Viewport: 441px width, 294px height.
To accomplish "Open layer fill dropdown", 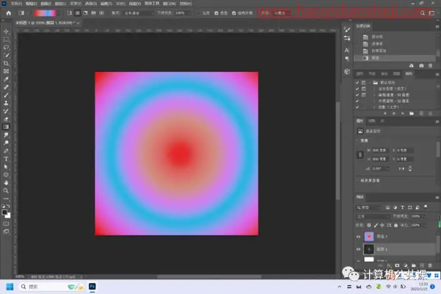I will click(424, 225).
